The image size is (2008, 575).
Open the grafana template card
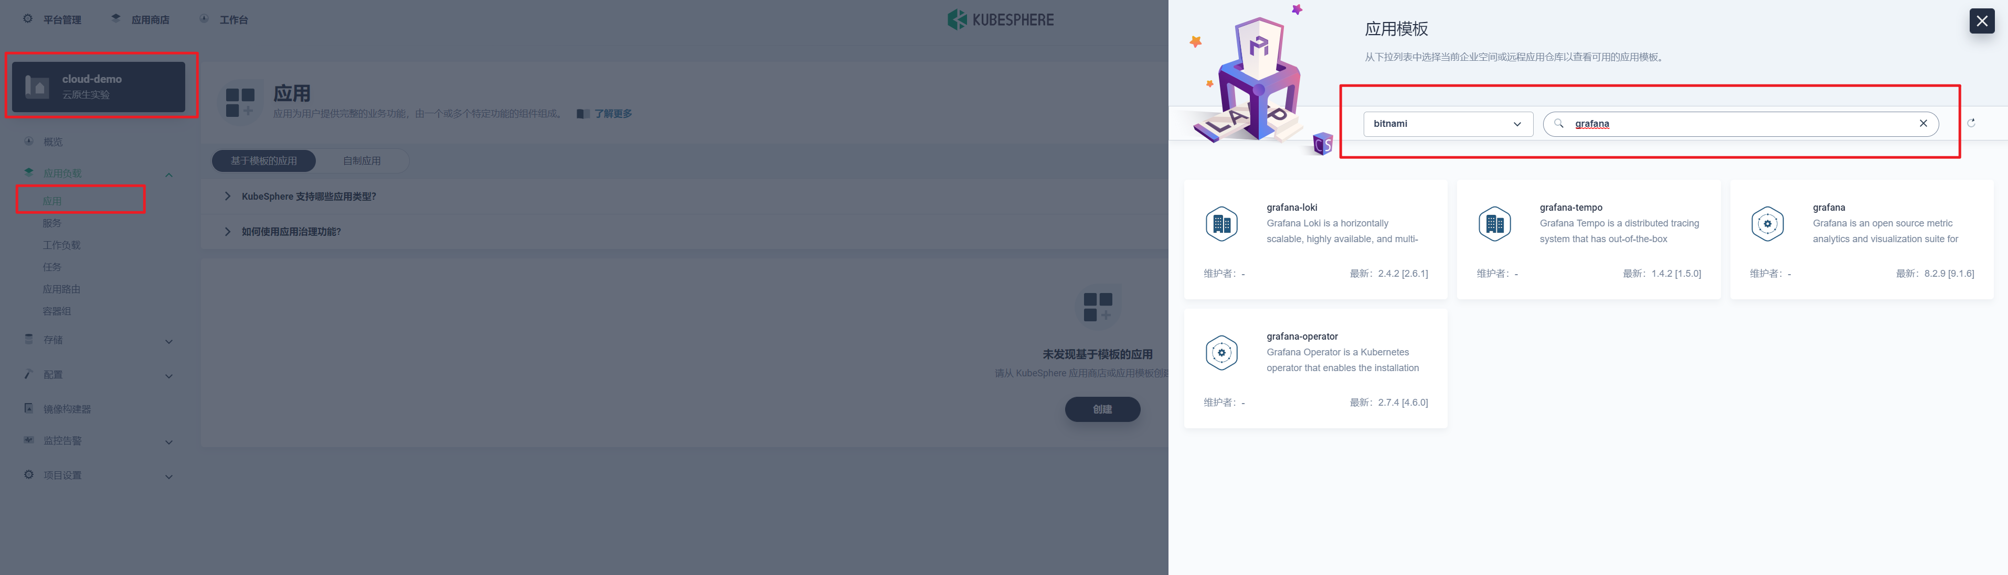[1862, 239]
